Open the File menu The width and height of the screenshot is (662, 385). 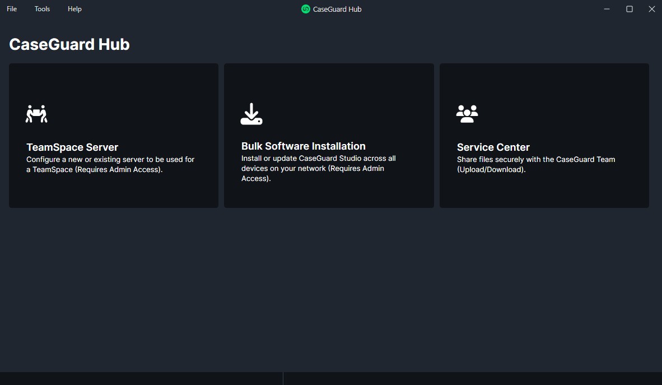pyautogui.click(x=12, y=9)
